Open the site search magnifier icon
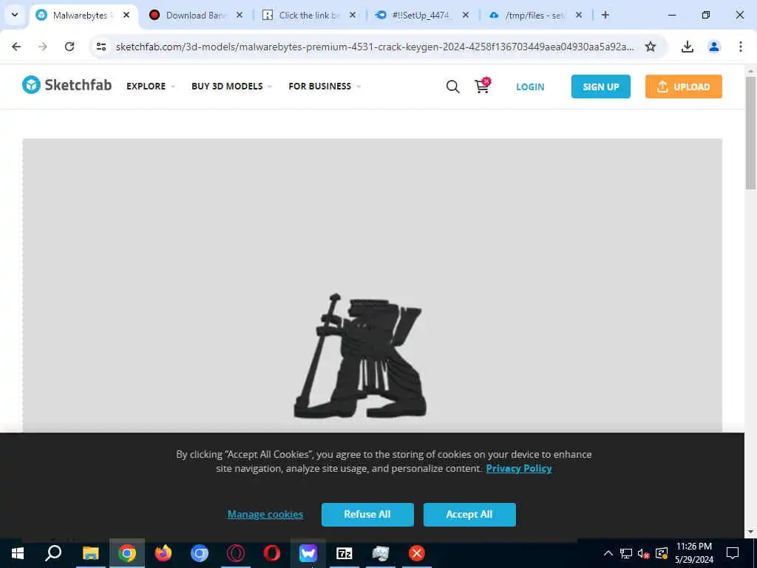The height and width of the screenshot is (568, 757). coord(452,87)
